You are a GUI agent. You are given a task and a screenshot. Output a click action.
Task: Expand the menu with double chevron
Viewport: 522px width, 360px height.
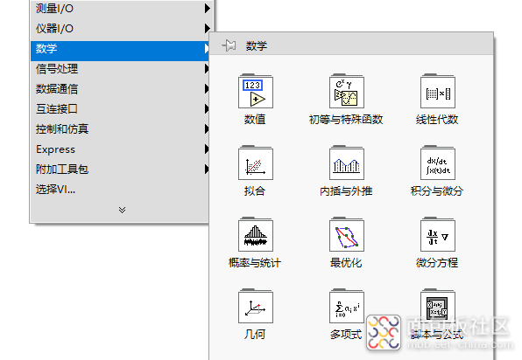122,210
